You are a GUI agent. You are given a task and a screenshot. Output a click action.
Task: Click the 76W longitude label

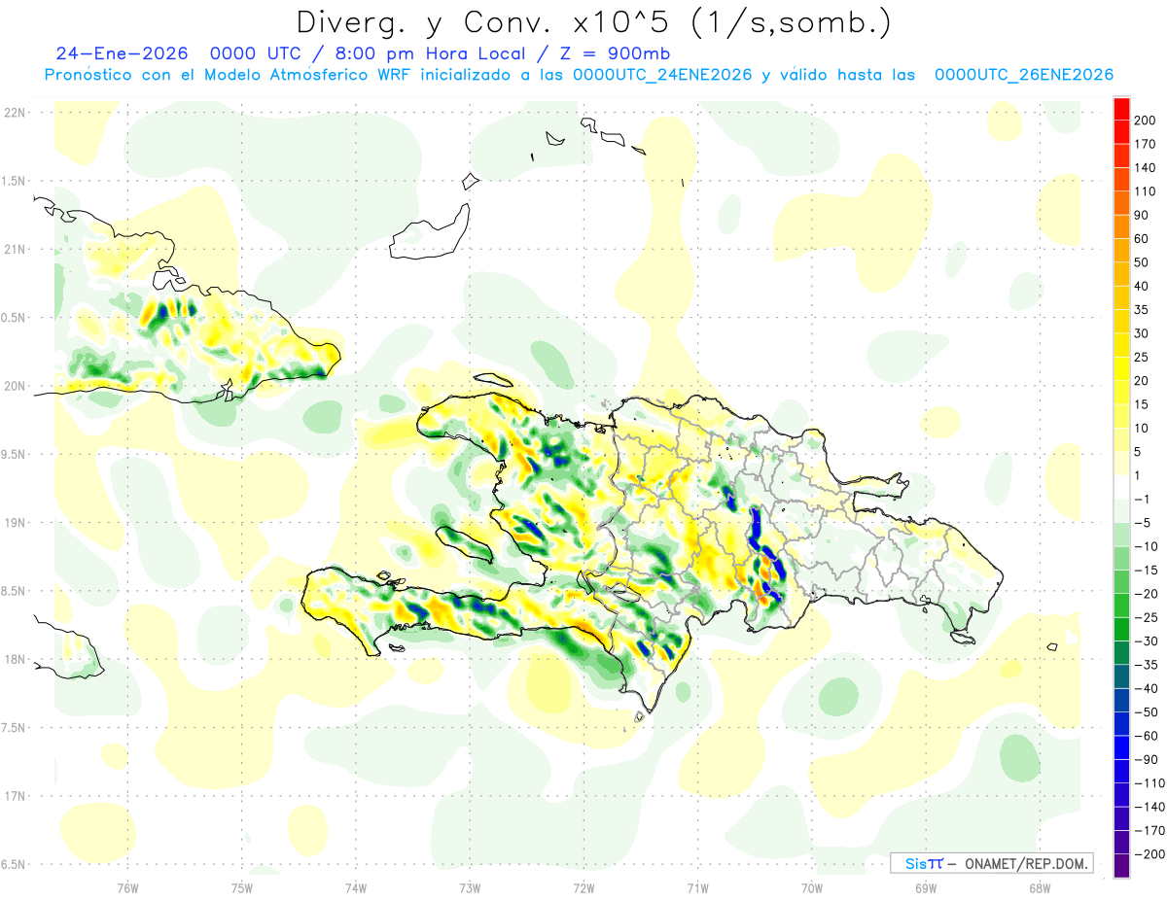point(127,887)
